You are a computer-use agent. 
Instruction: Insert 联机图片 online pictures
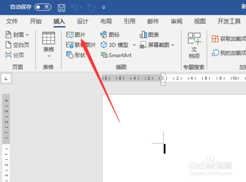pos(81,45)
